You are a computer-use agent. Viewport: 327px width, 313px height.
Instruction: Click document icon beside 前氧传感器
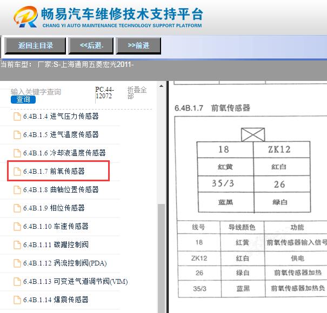click(x=17, y=172)
